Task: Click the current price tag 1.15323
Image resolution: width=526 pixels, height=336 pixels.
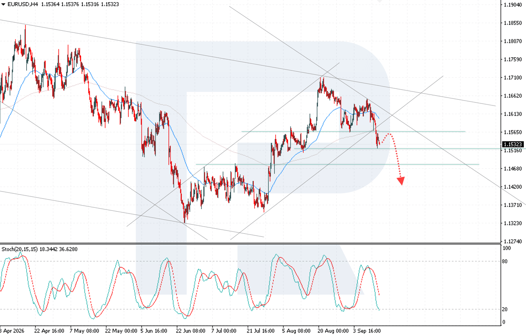Action: 512,144
